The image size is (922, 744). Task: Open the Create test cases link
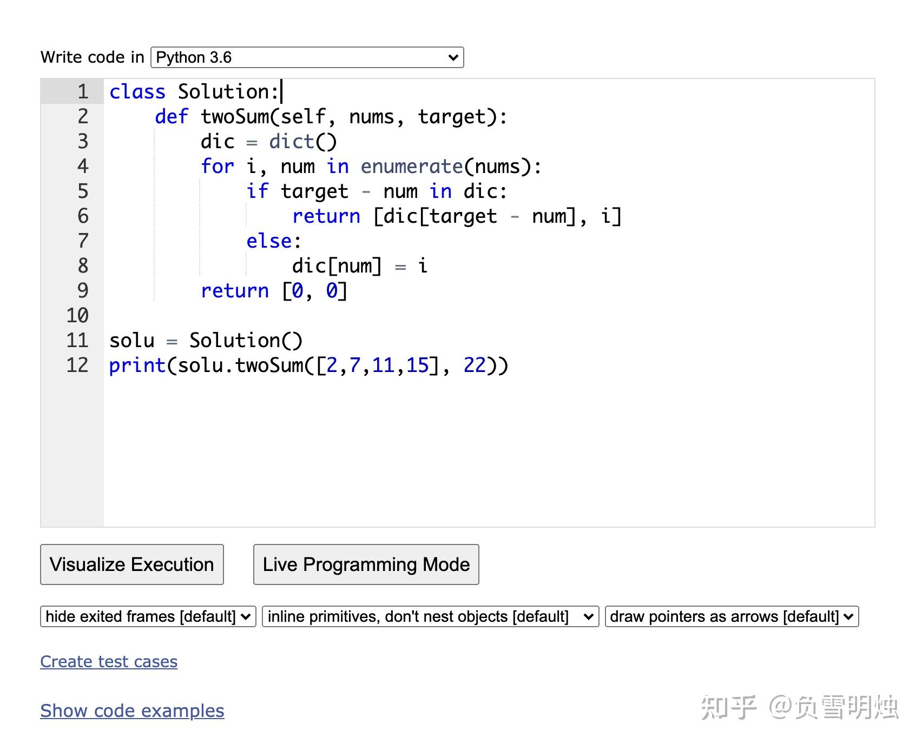tap(109, 662)
